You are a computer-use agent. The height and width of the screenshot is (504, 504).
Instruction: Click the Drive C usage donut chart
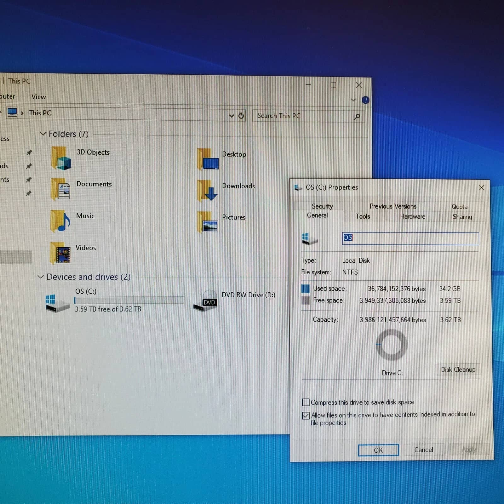tap(391, 345)
